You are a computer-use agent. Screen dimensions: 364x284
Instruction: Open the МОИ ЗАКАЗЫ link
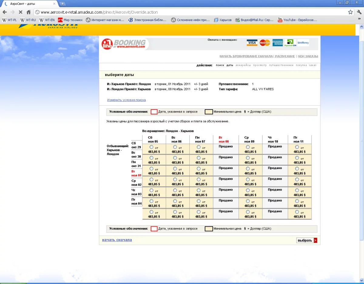(x=308, y=56)
